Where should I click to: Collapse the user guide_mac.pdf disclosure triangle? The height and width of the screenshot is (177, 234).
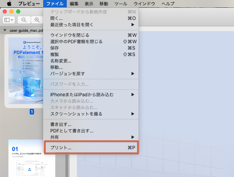(x=5, y=30)
